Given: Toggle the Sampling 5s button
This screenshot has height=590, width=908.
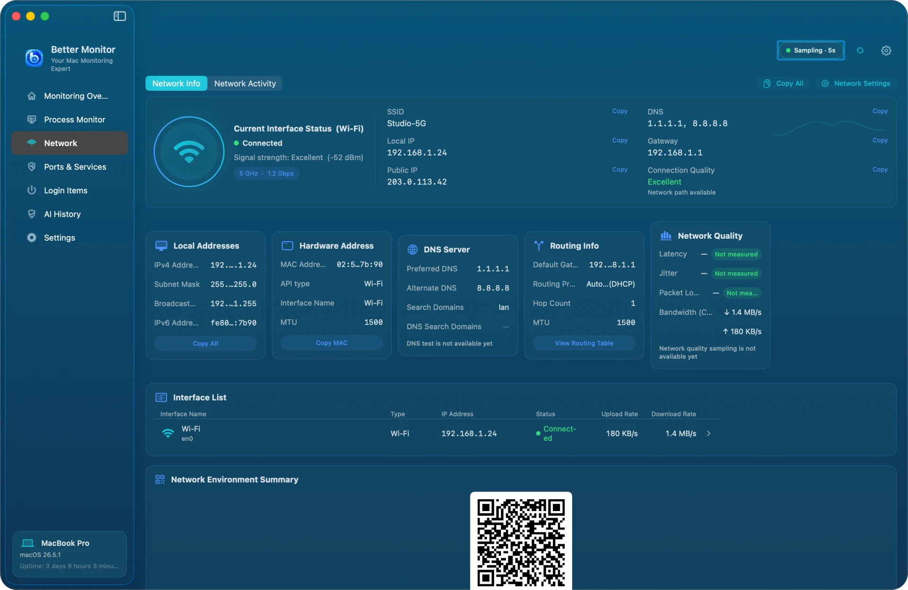Looking at the screenshot, I should coord(811,50).
